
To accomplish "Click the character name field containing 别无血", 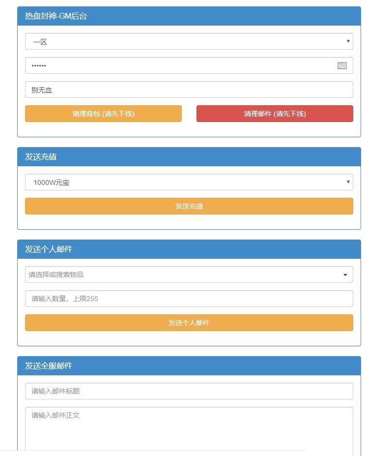I will [x=189, y=90].
